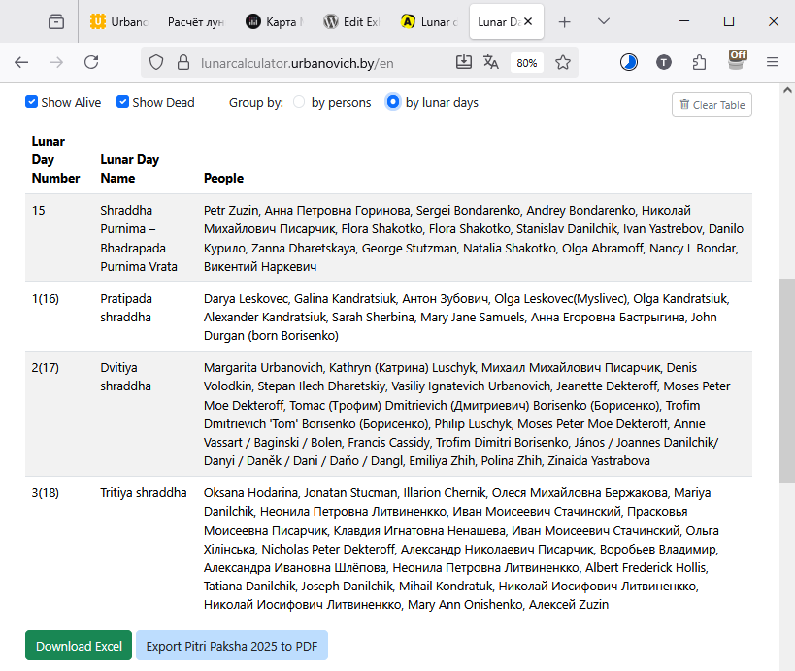The width and height of the screenshot is (795, 671).
Task: Select group by persons radio button
Action: [x=299, y=102]
